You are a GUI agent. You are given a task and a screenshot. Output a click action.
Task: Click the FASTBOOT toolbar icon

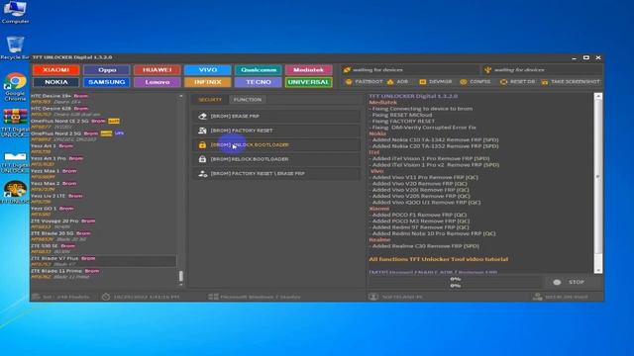pos(349,82)
